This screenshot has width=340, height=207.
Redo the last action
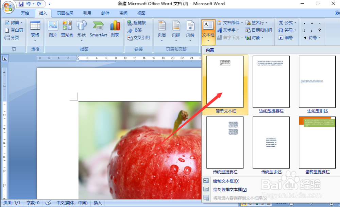point(39,4)
